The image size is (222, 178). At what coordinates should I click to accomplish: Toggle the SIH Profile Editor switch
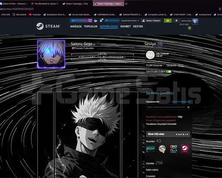tap(168, 71)
